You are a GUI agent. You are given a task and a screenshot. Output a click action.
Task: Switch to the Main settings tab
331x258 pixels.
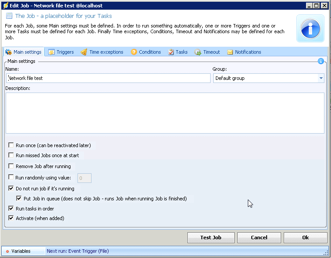coord(24,52)
